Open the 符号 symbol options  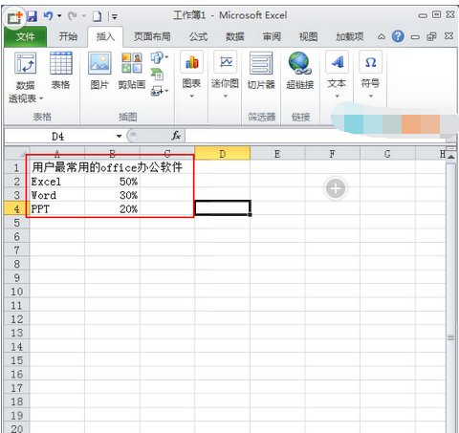[x=370, y=74]
